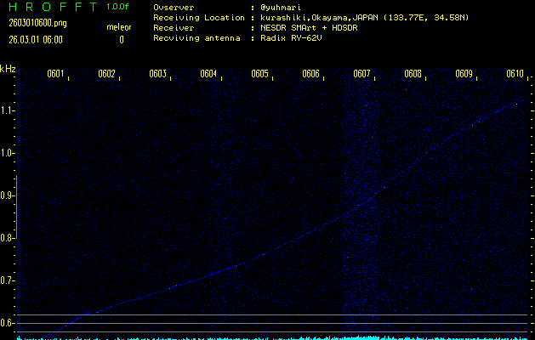Click the meteor count label
Viewport: 535px width, 340px height.
[118, 27]
